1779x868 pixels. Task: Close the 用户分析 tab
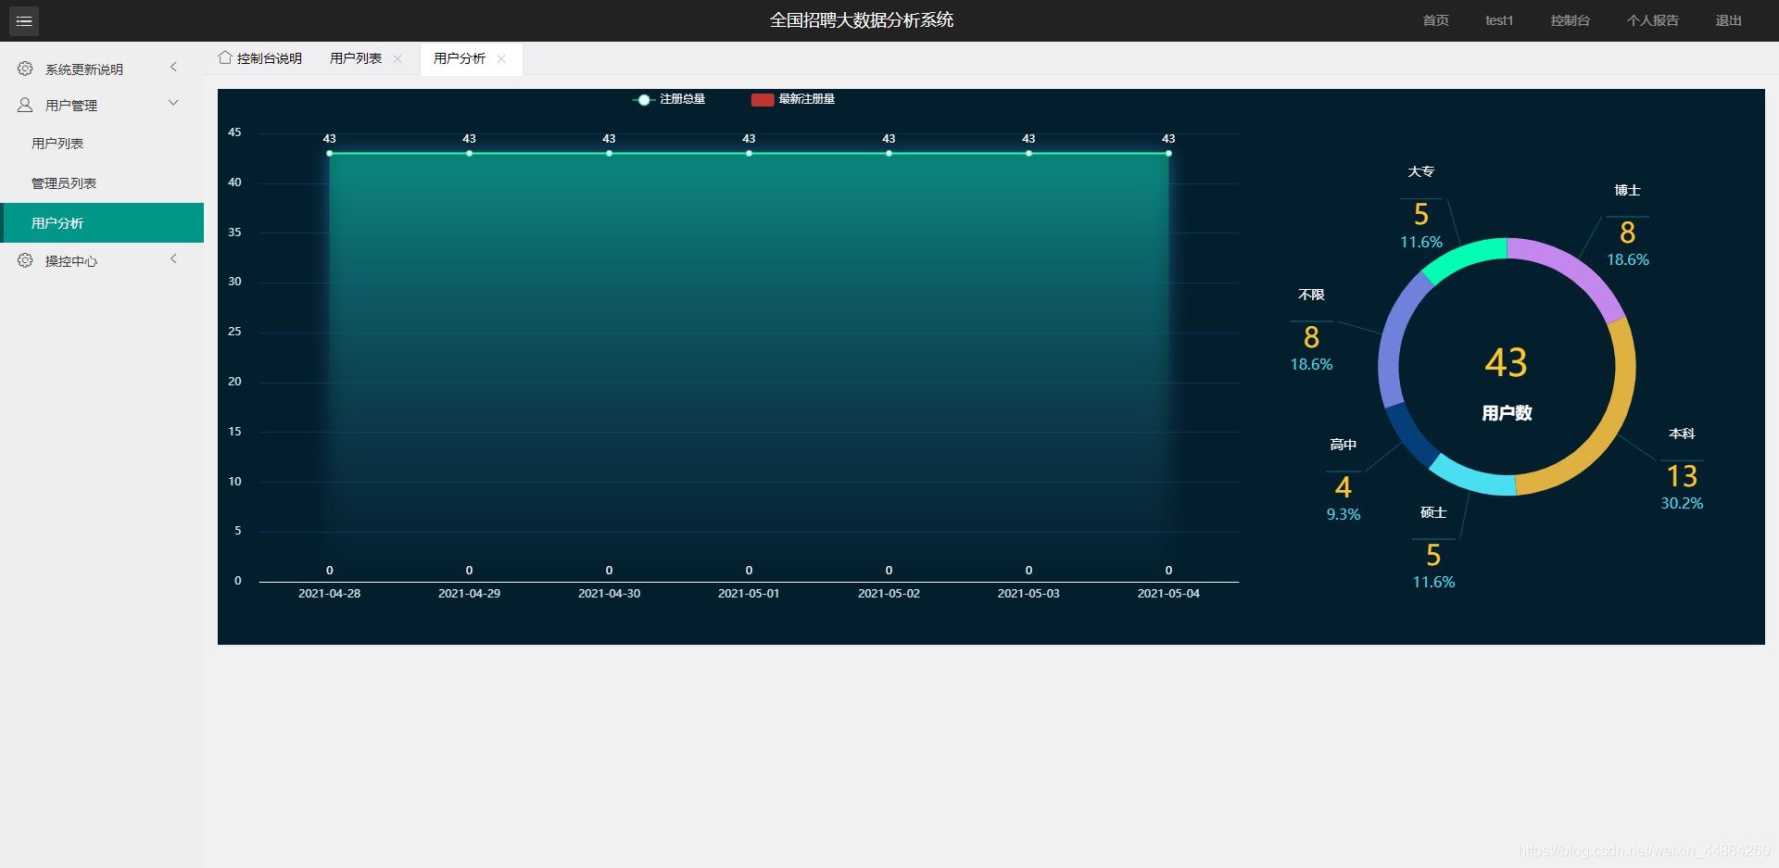[501, 58]
